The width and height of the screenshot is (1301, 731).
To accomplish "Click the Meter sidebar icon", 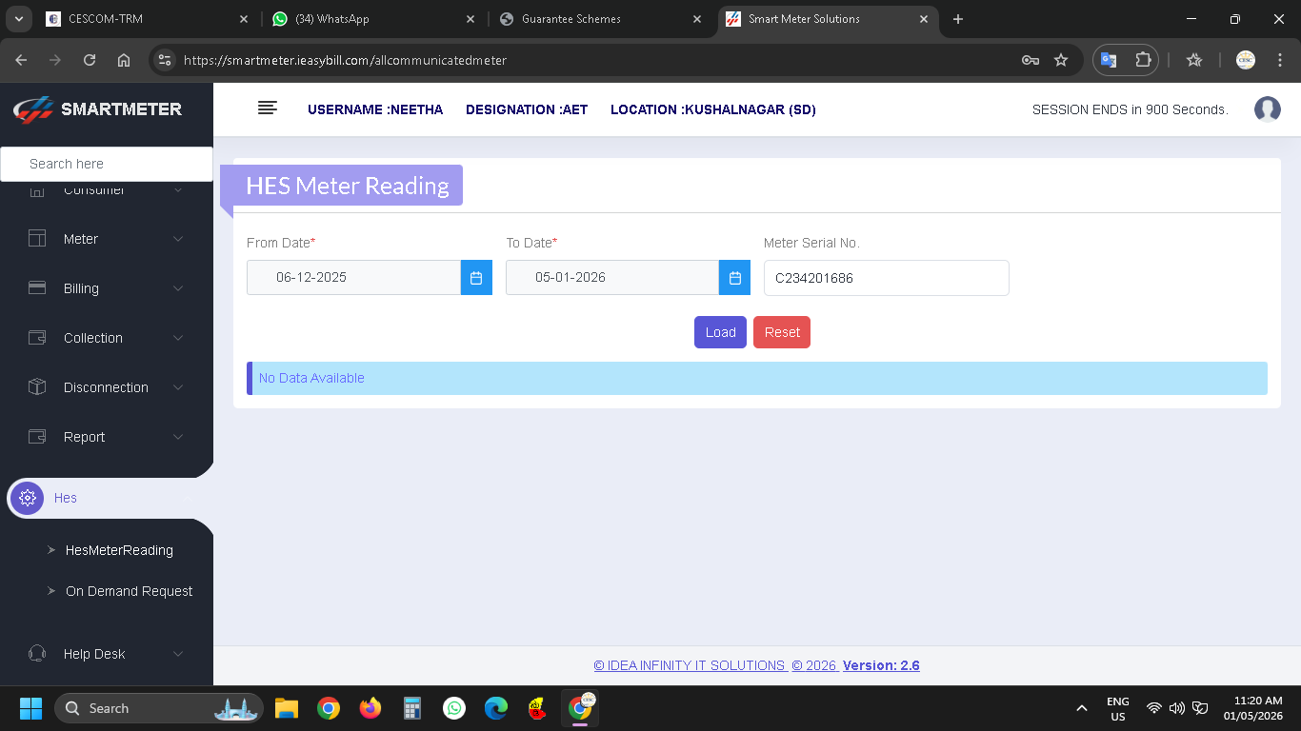I will click(37, 239).
